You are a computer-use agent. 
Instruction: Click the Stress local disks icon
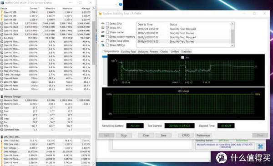coord(103,41)
